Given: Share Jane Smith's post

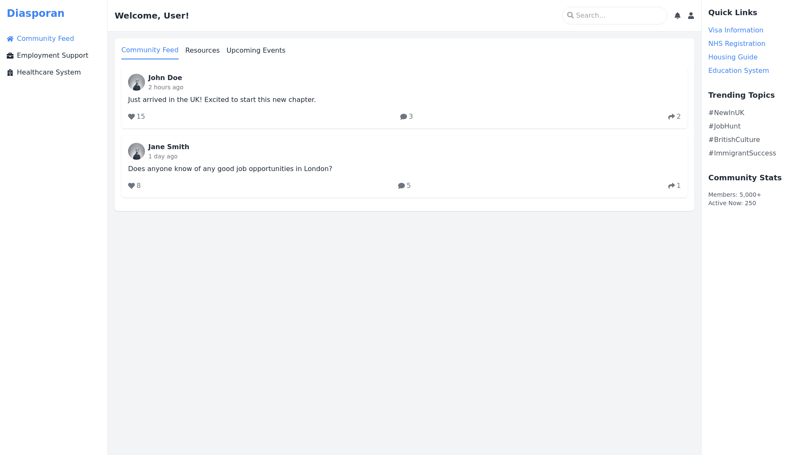Looking at the screenshot, I should click(672, 186).
